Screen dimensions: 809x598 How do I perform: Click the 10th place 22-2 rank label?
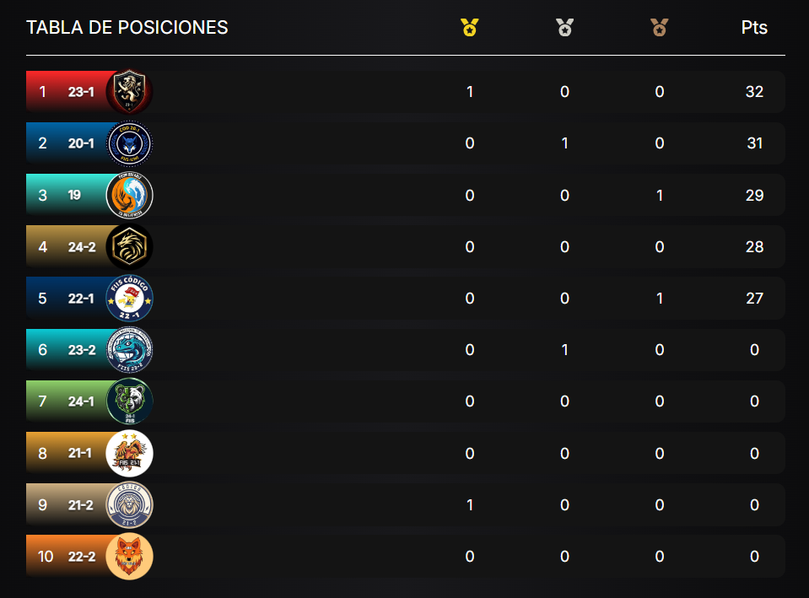67,556
